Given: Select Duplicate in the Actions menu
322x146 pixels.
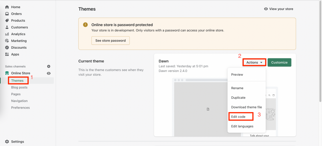Looking at the screenshot, I should [238, 98].
